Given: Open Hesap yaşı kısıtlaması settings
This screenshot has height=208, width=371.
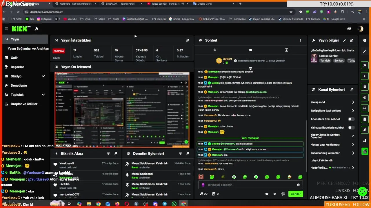Looking at the screenshot, I should (x=332, y=145).
